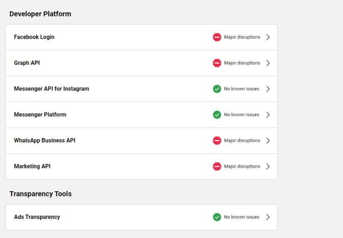Expand WhatsApp Business API chevron arrow
The image size is (343, 238).
click(268, 140)
